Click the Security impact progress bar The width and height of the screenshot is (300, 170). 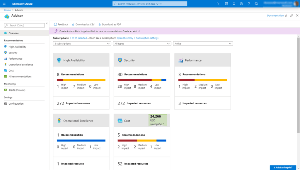pyautogui.click(x=142, y=80)
